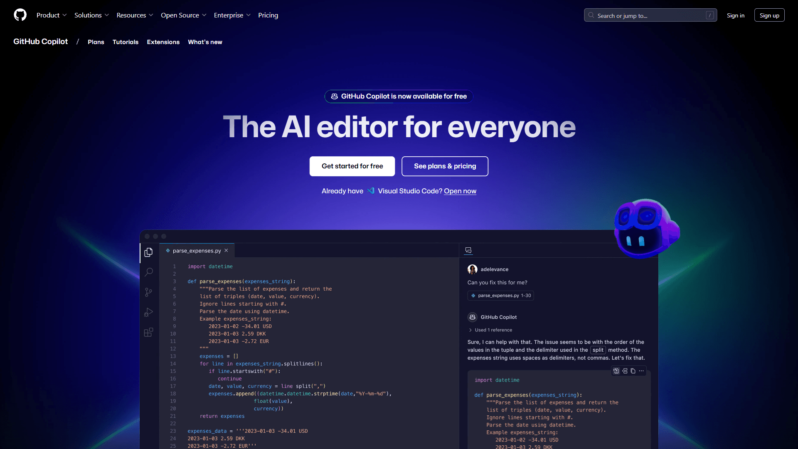Click the copy icon in Copilot response
This screenshot has width=798, height=449.
click(x=633, y=370)
